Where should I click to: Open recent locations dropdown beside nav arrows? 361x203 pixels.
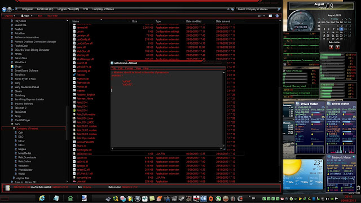pos(14,10)
